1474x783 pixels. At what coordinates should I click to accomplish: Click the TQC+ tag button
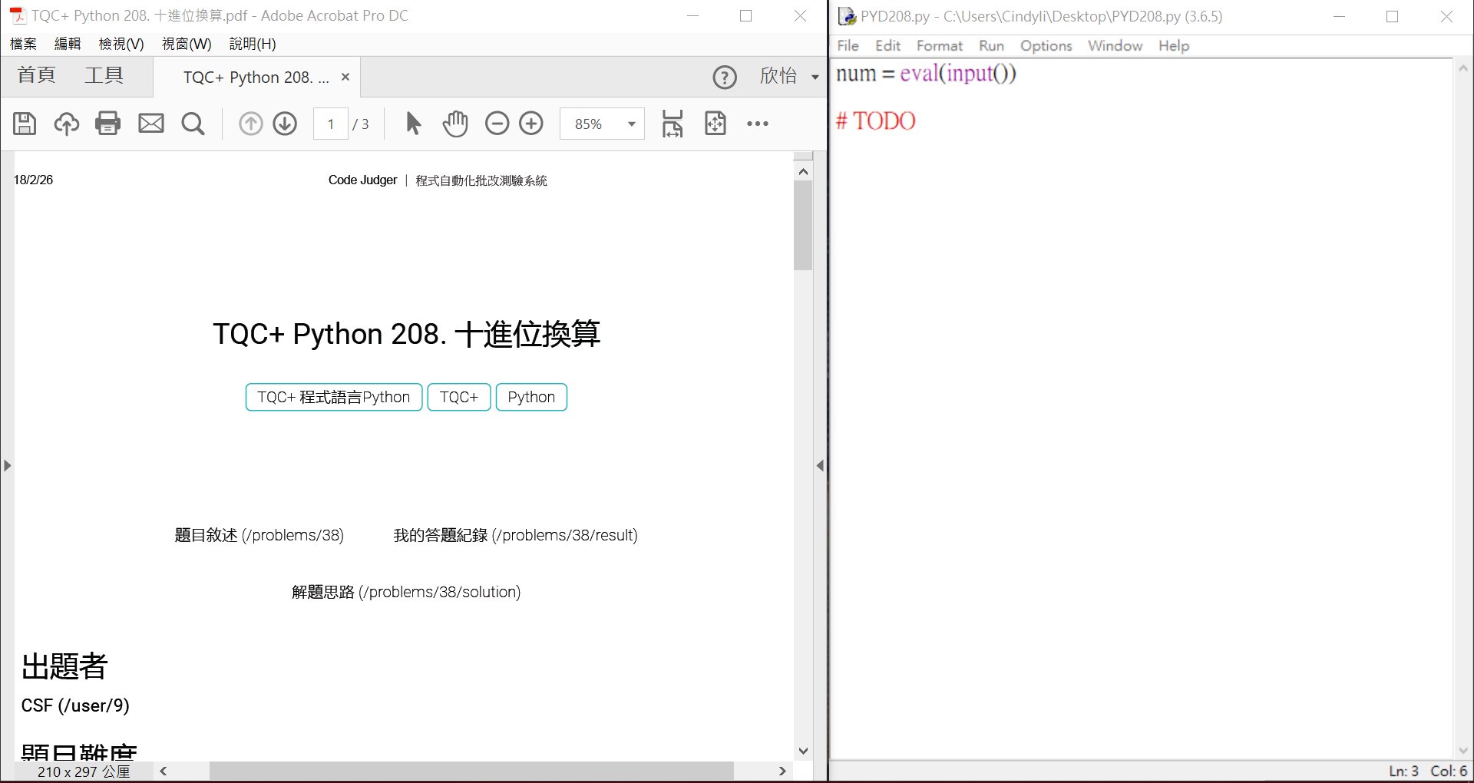tap(459, 397)
